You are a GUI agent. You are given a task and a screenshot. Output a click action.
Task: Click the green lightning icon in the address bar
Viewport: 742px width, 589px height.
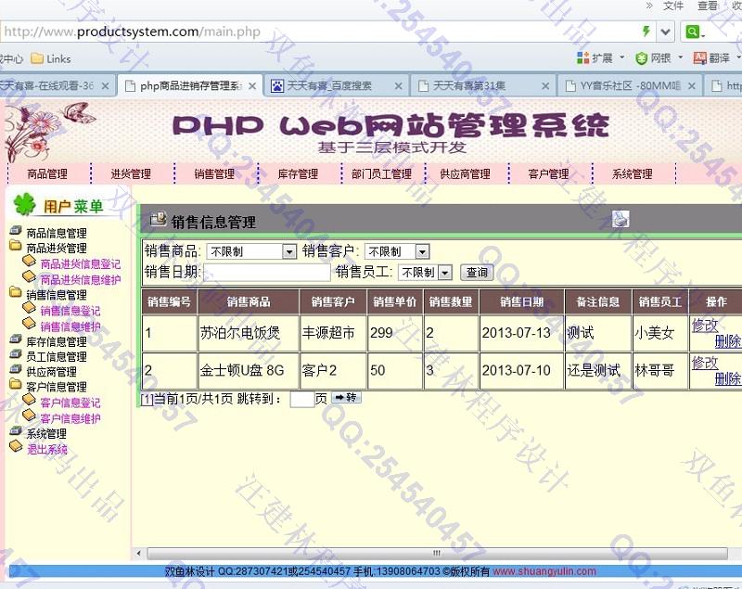point(646,32)
